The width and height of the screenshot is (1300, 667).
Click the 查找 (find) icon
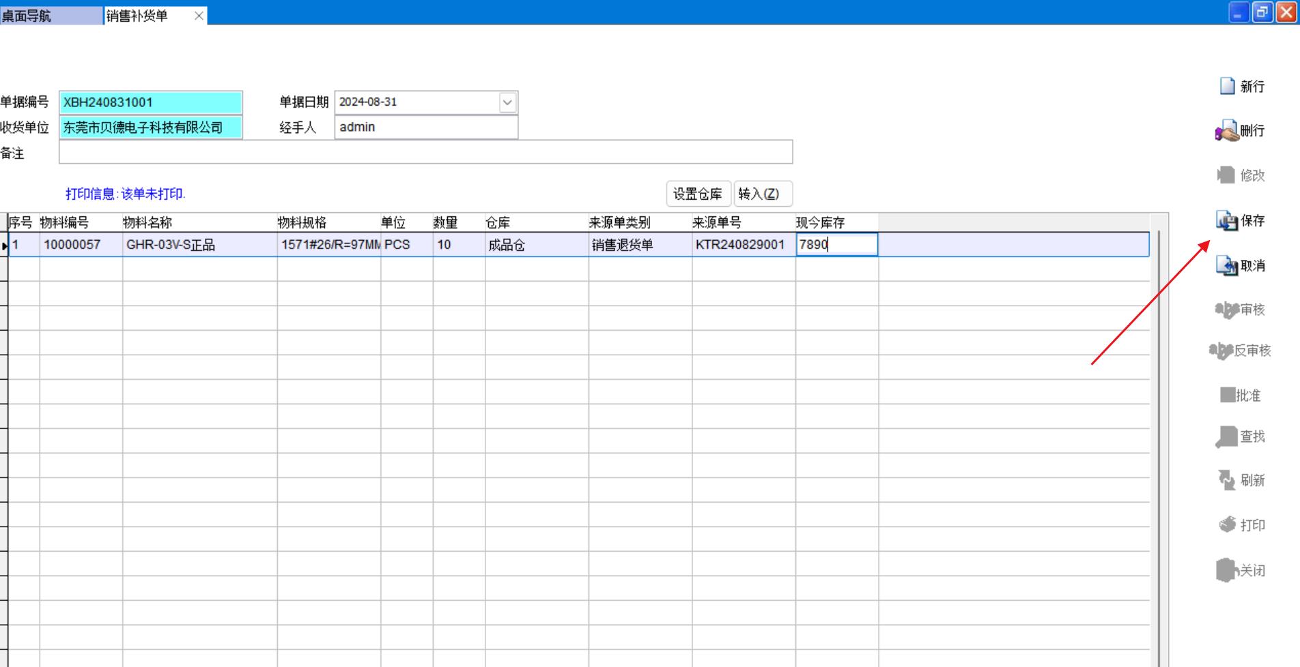tap(1227, 436)
